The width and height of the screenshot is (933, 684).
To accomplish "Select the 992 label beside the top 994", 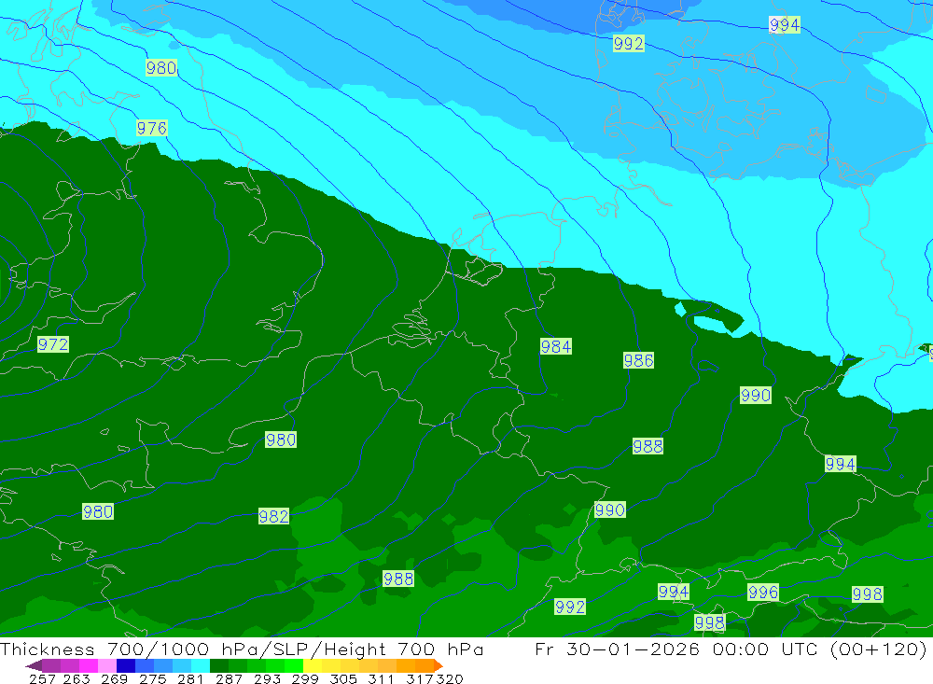I will tap(628, 44).
